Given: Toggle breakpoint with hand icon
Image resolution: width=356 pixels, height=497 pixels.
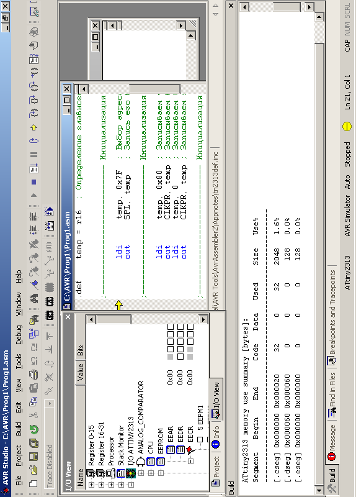Looking at the screenshot, I should coord(33,45).
